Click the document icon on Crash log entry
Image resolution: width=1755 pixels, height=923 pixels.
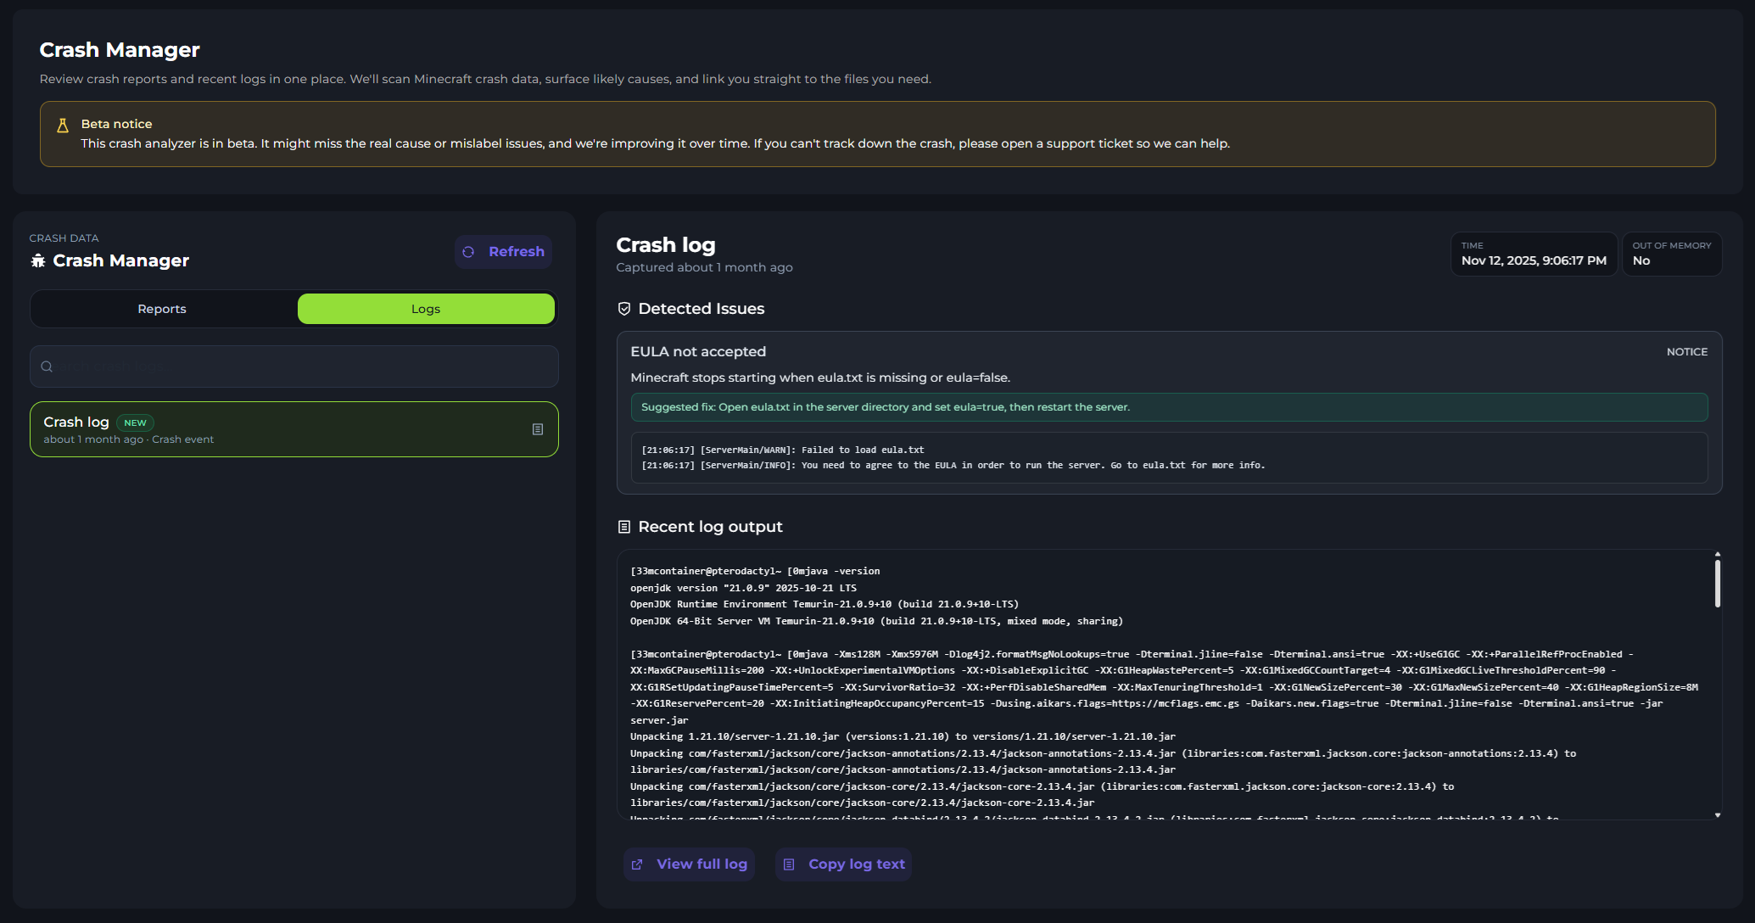(x=537, y=429)
